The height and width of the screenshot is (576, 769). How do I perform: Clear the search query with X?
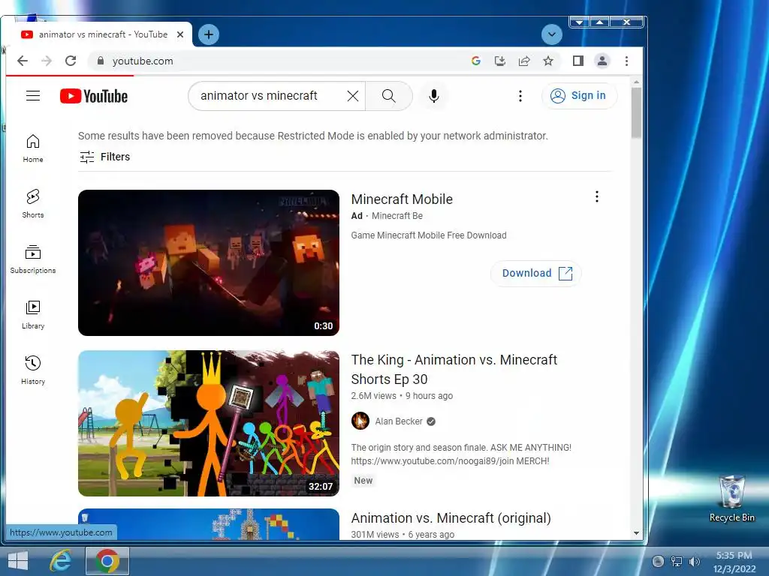tap(353, 96)
